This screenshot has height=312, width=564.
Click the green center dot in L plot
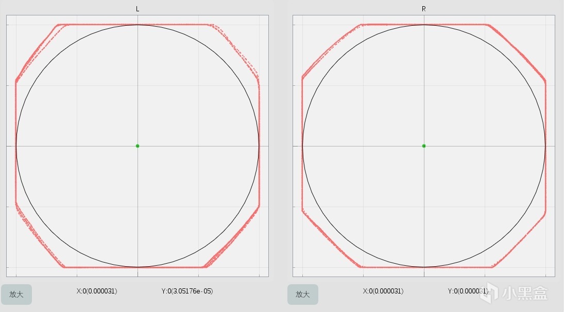coord(138,146)
